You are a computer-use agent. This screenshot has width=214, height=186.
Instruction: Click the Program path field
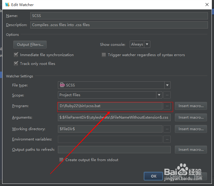pos(110,106)
